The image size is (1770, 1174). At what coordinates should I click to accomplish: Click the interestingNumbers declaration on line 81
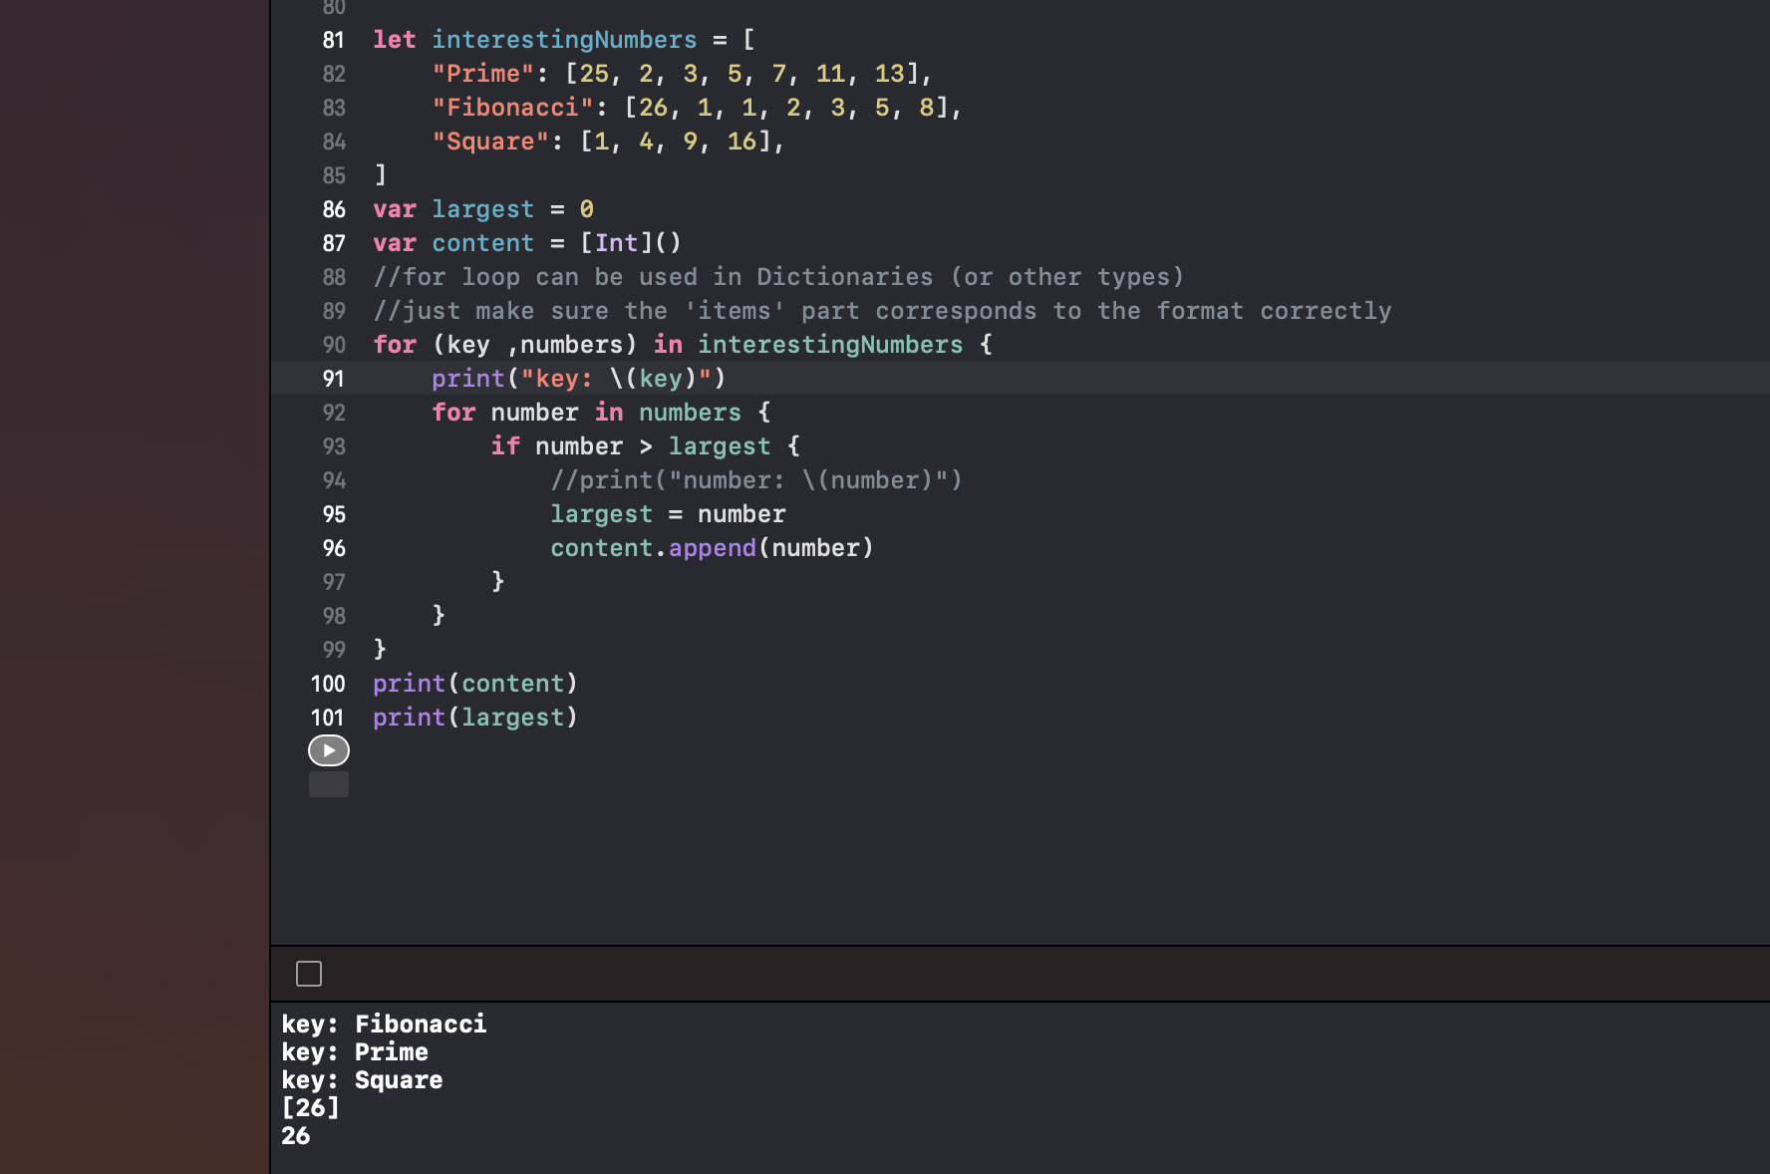coord(563,40)
